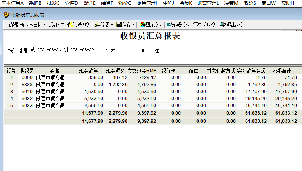The height and width of the screenshot is (171, 302).
Task: Select cashier 8888 cell in table
Action: click(27, 85)
